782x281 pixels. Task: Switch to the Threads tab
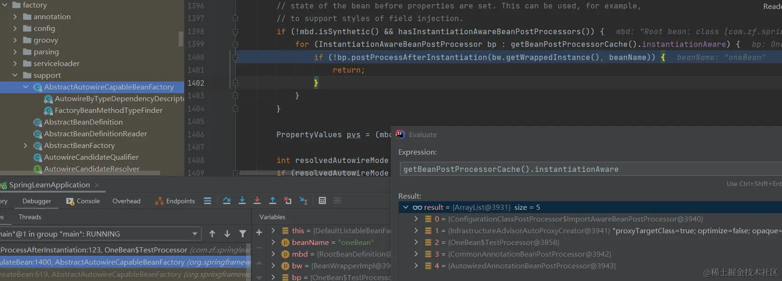point(30,217)
